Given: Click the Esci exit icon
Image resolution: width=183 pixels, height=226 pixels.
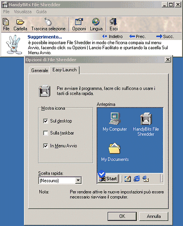Looking at the screenshot, I should 113,22.
